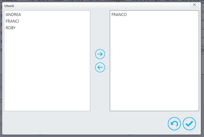Click the dialog footer area left of undo

pos(85,123)
